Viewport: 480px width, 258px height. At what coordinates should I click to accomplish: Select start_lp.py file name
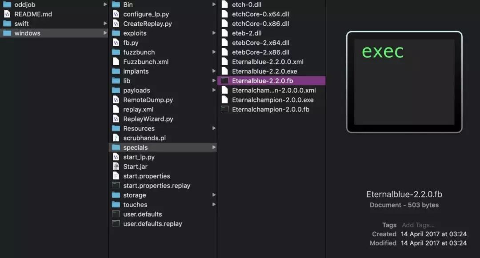click(139, 157)
